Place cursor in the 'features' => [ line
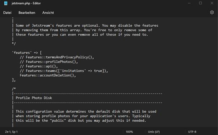The height and width of the screenshot is (135, 218). [27, 53]
